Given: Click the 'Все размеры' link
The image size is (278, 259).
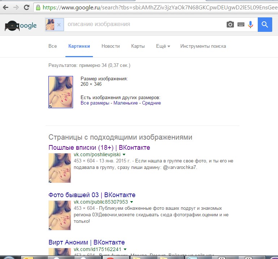Looking at the screenshot, I should [x=95, y=103].
